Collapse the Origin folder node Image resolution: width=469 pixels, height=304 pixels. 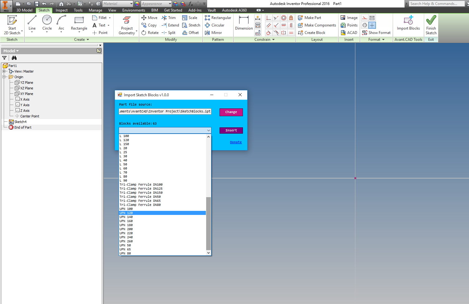click(4, 77)
